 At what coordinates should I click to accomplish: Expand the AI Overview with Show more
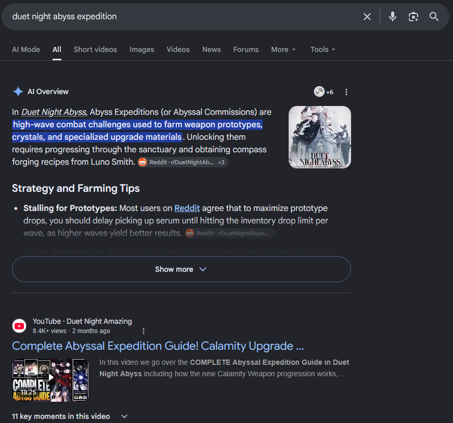182,269
